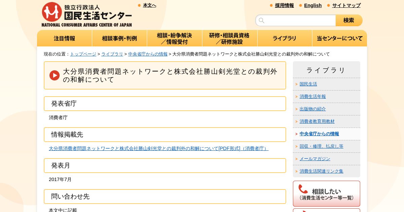This screenshot has height=212, width=404.
Task: Open the 採用情報 link
Action: pyautogui.click(x=284, y=5)
